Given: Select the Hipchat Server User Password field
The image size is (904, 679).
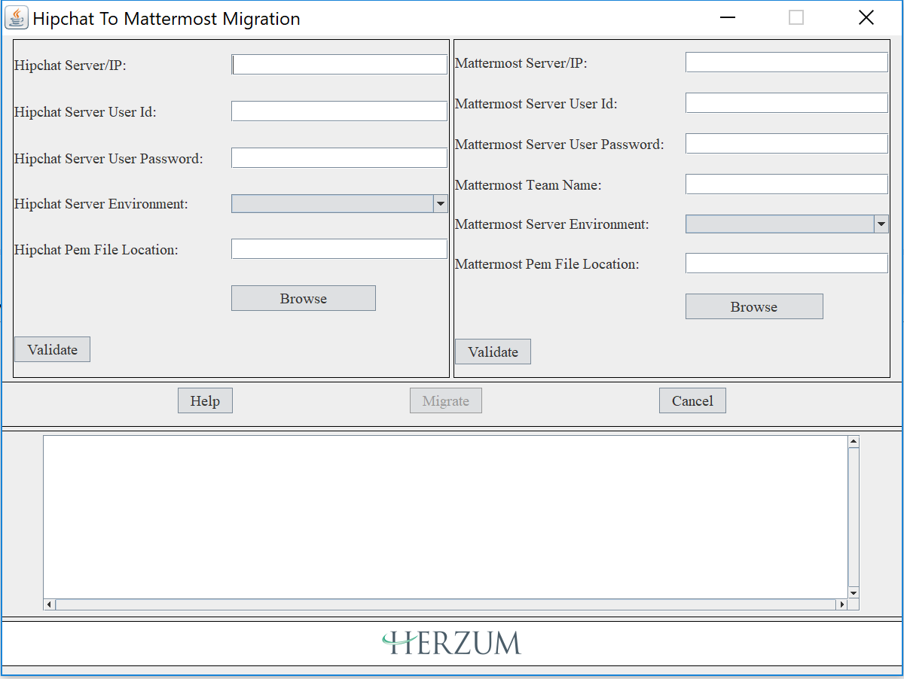Looking at the screenshot, I should point(339,157).
